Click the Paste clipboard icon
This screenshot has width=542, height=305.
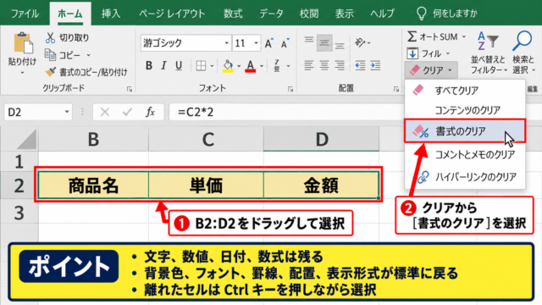coord(23,43)
